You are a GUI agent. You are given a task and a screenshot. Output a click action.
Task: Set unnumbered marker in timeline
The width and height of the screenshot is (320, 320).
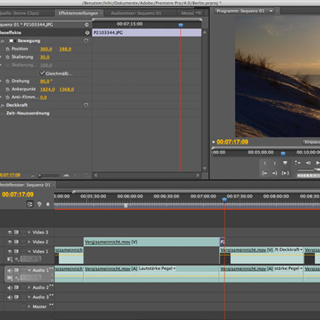click(x=48, y=204)
